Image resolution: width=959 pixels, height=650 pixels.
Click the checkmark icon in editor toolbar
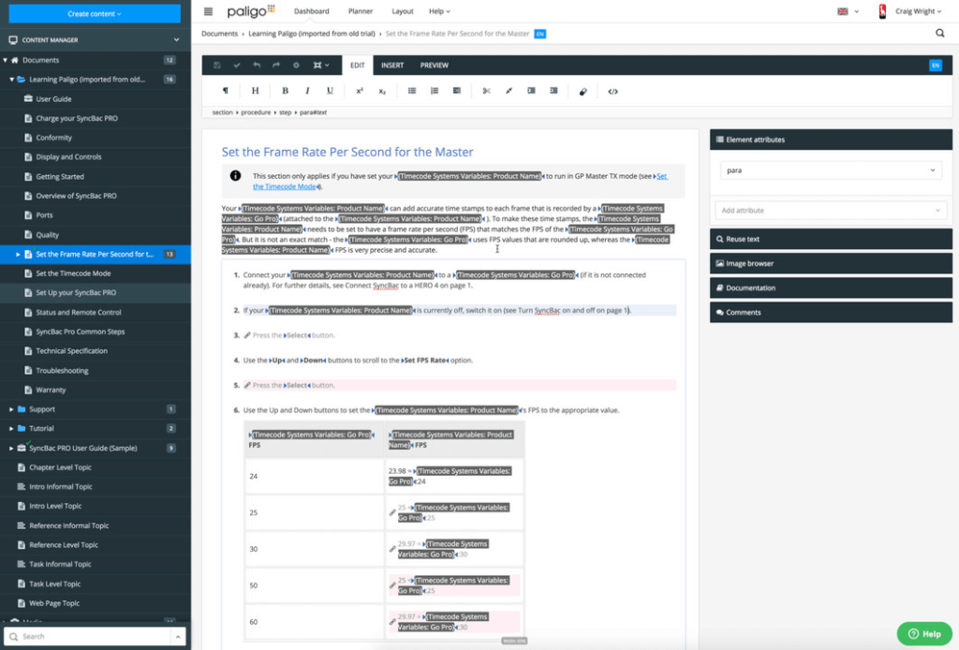click(x=237, y=66)
